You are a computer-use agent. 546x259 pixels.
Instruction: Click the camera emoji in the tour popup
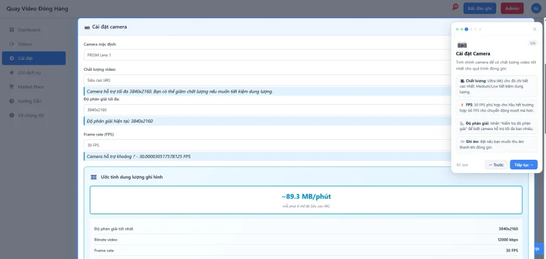(462, 45)
